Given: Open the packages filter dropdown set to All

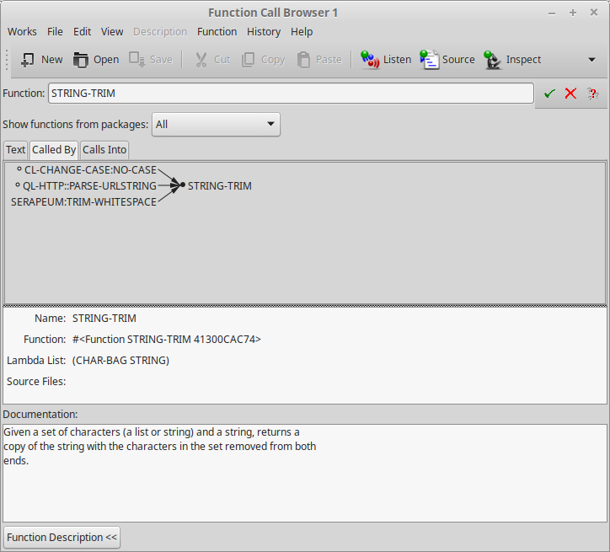Looking at the screenshot, I should point(216,124).
